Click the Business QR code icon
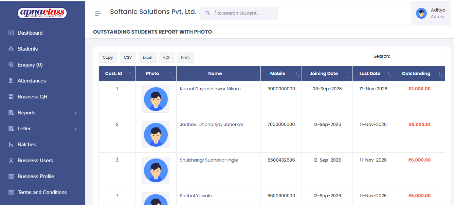 point(11,97)
